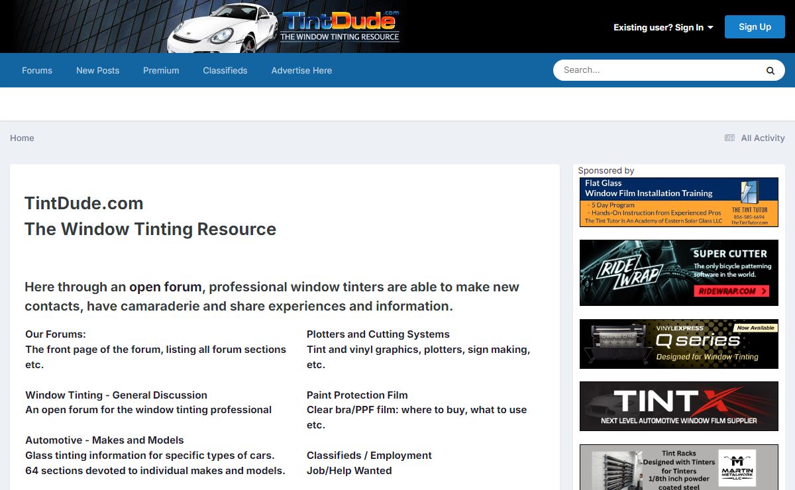
Task: Click the Home breadcrumb link
Action: point(22,138)
